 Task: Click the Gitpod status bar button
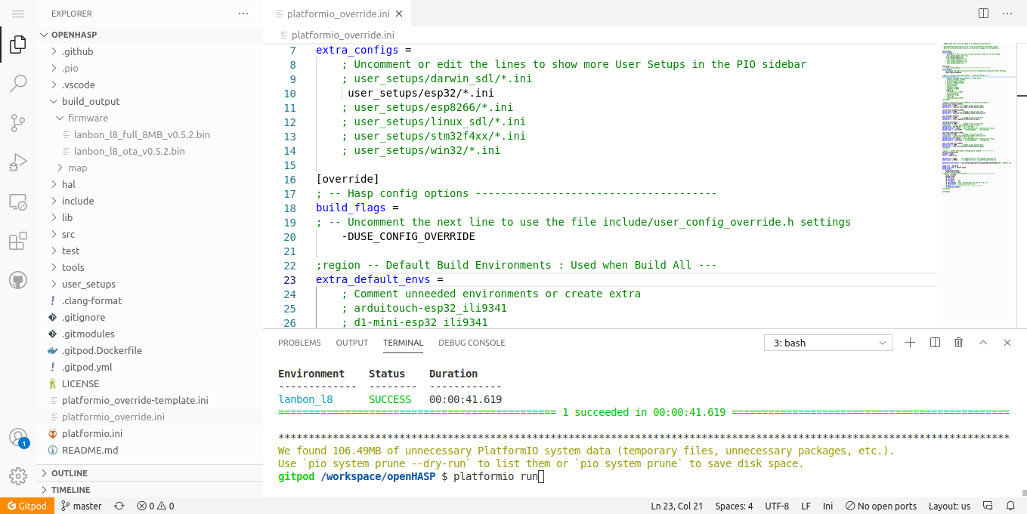click(27, 506)
